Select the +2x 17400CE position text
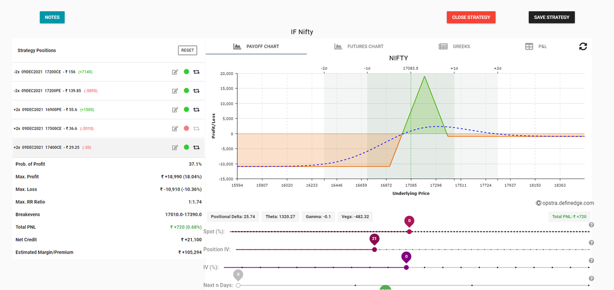Viewport: 614px width, 290px height. [46, 147]
